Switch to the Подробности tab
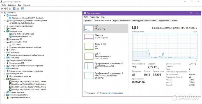Viewport: 202px width, 104px height. 163,20
